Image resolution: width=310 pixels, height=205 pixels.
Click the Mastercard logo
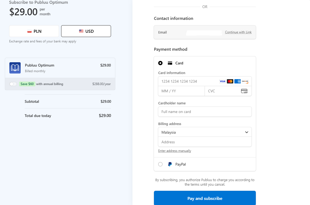pyautogui.click(x=230, y=81)
